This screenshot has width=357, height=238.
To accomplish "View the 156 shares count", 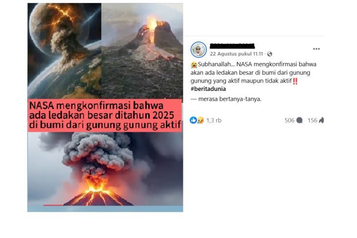I will pyautogui.click(x=312, y=120).
